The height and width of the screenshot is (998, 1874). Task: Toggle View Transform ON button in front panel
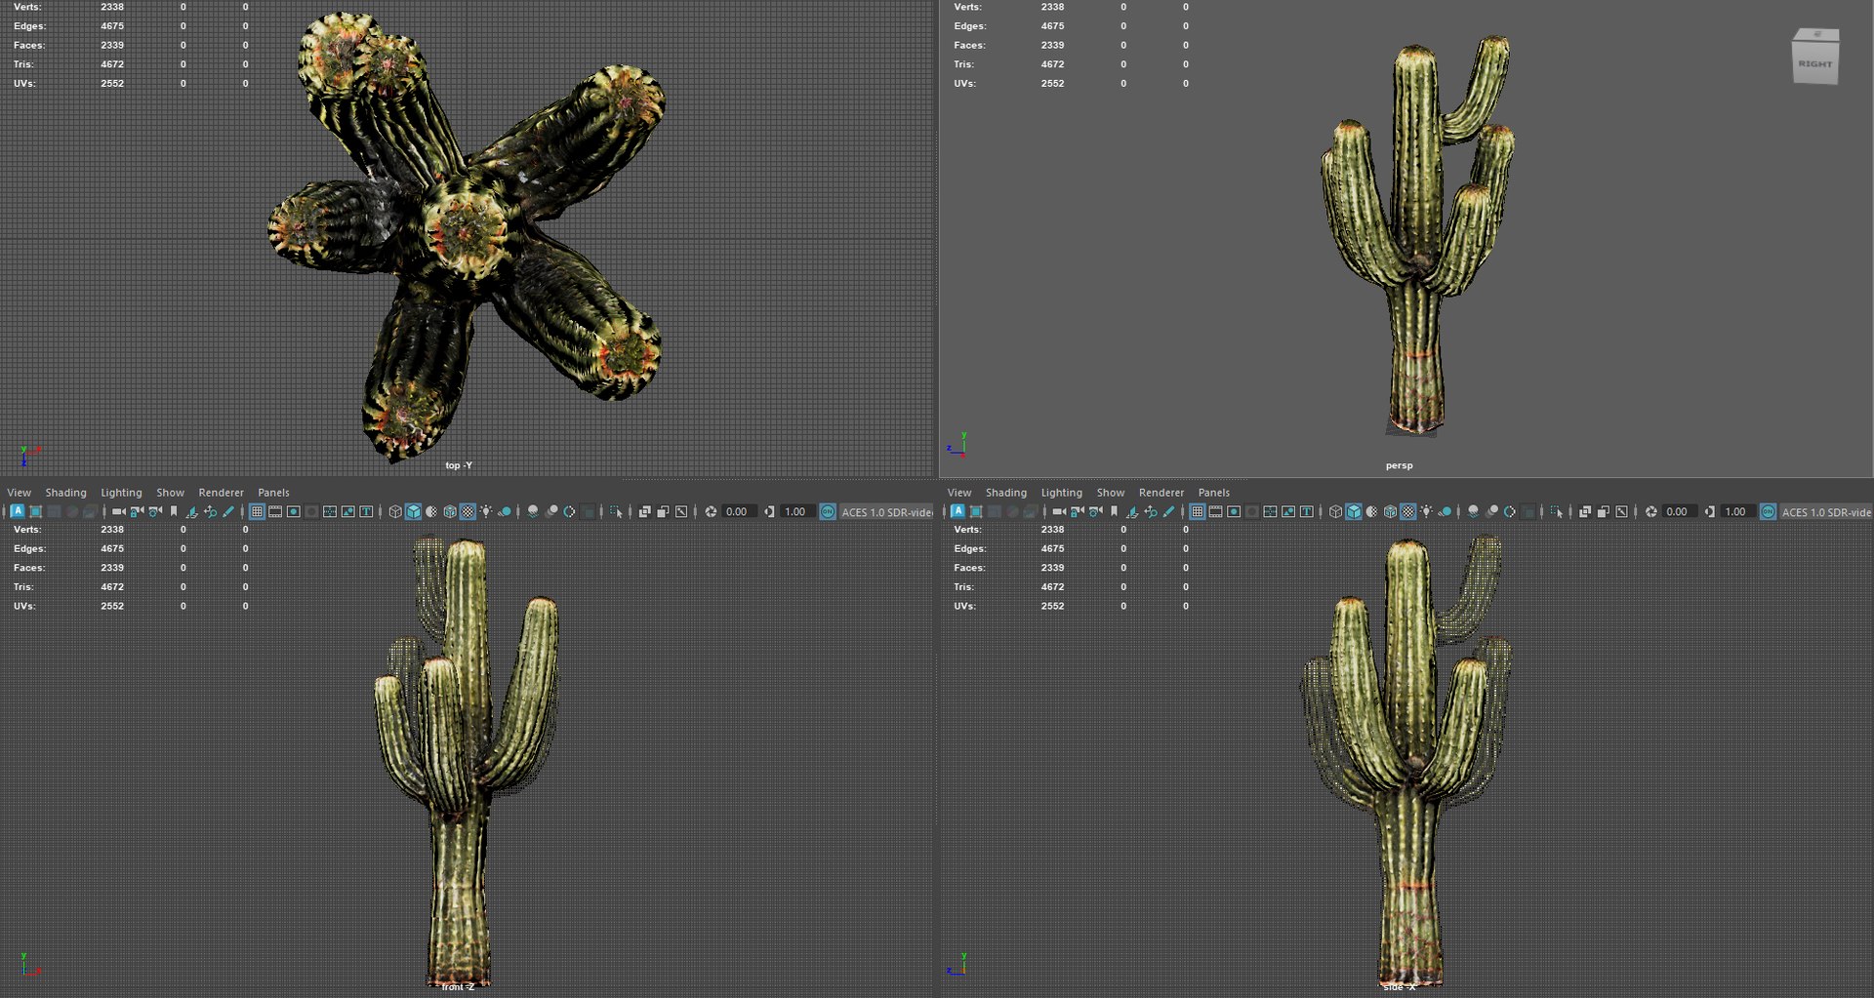[x=828, y=511]
